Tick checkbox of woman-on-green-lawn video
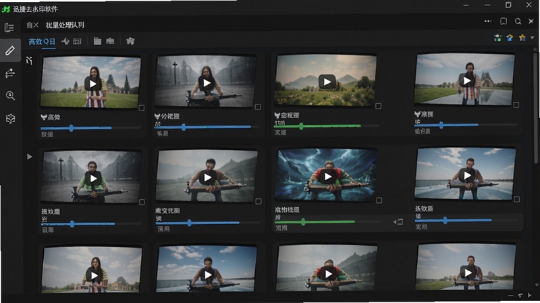The height and width of the screenshot is (303, 540). point(142,108)
